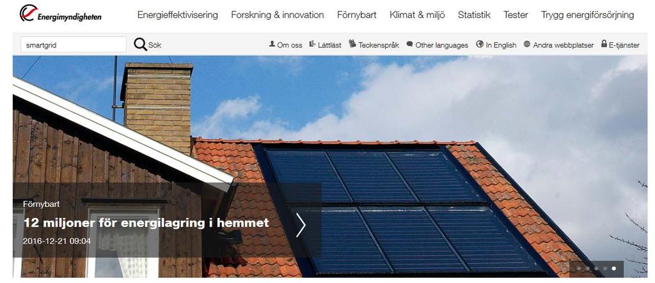Select the third carousel dot indicator
The image size is (655, 283).
coord(597,268)
